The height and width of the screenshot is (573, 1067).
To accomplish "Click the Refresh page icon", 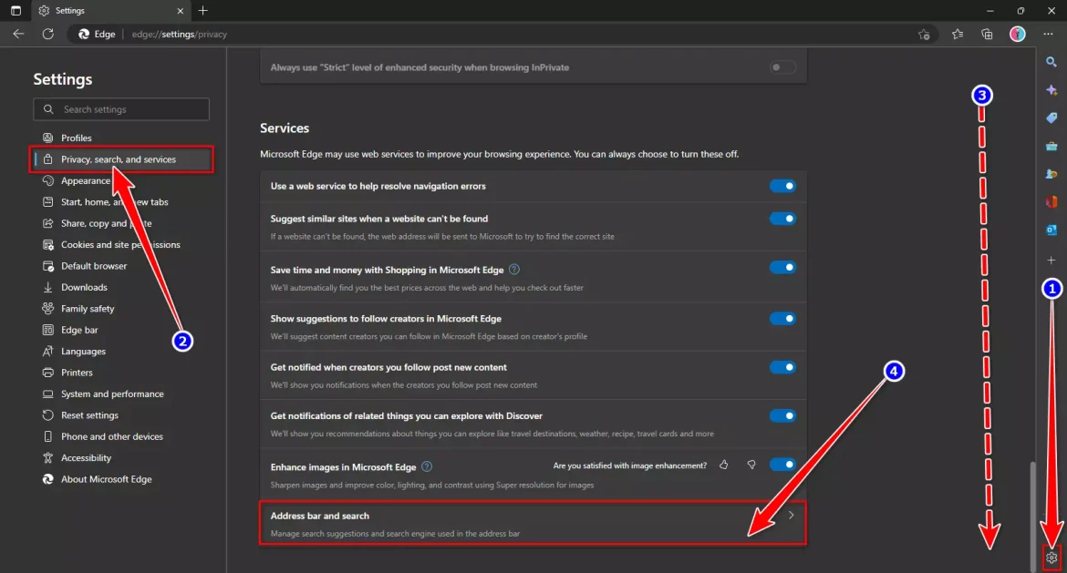I will [47, 34].
